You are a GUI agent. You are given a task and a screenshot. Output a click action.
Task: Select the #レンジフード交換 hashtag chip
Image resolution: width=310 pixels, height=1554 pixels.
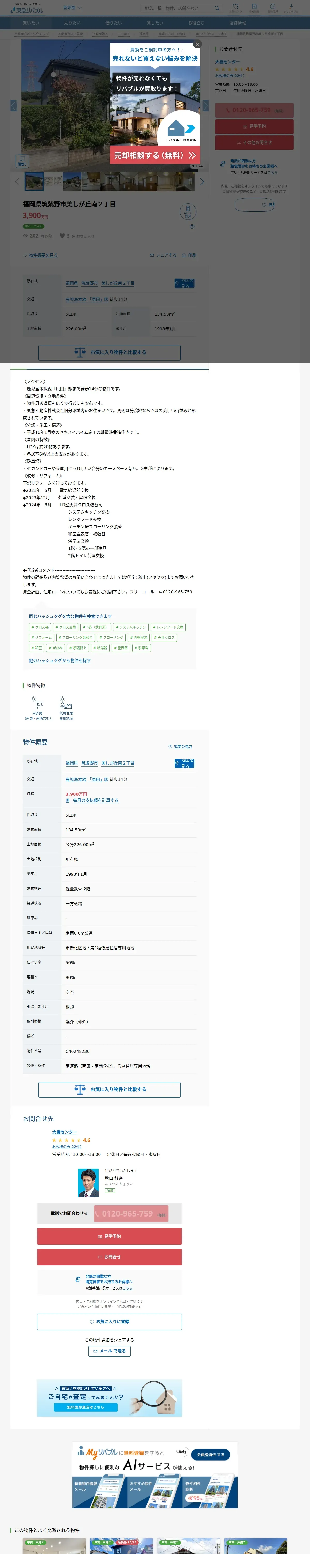tap(168, 627)
